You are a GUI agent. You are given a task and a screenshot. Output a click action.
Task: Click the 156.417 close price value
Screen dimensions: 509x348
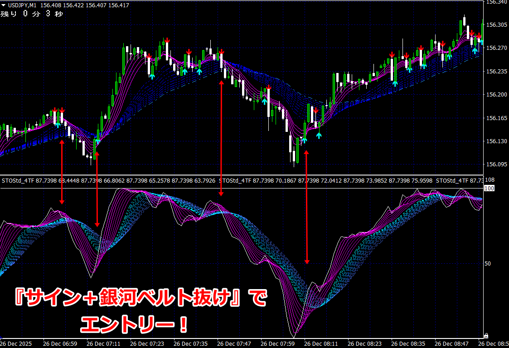(x=118, y=5)
